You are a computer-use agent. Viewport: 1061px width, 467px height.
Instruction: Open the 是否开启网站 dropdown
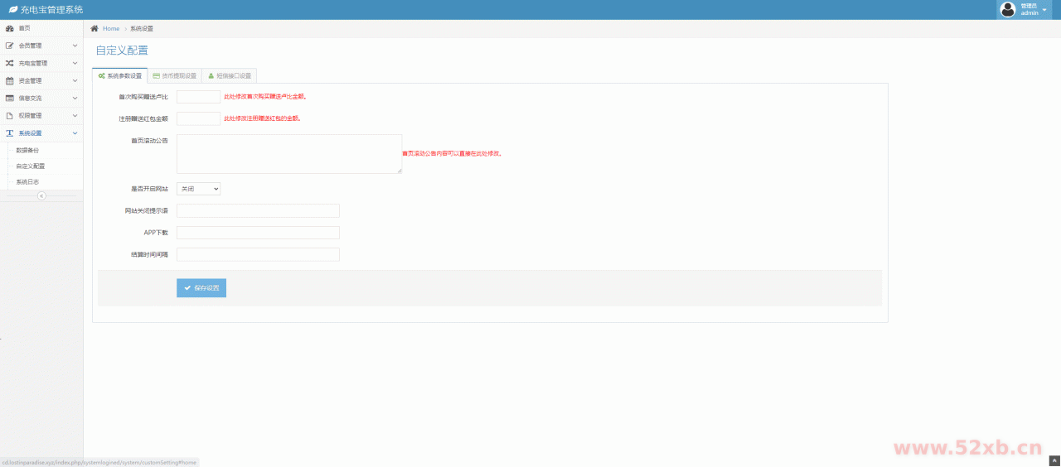pyautogui.click(x=199, y=189)
